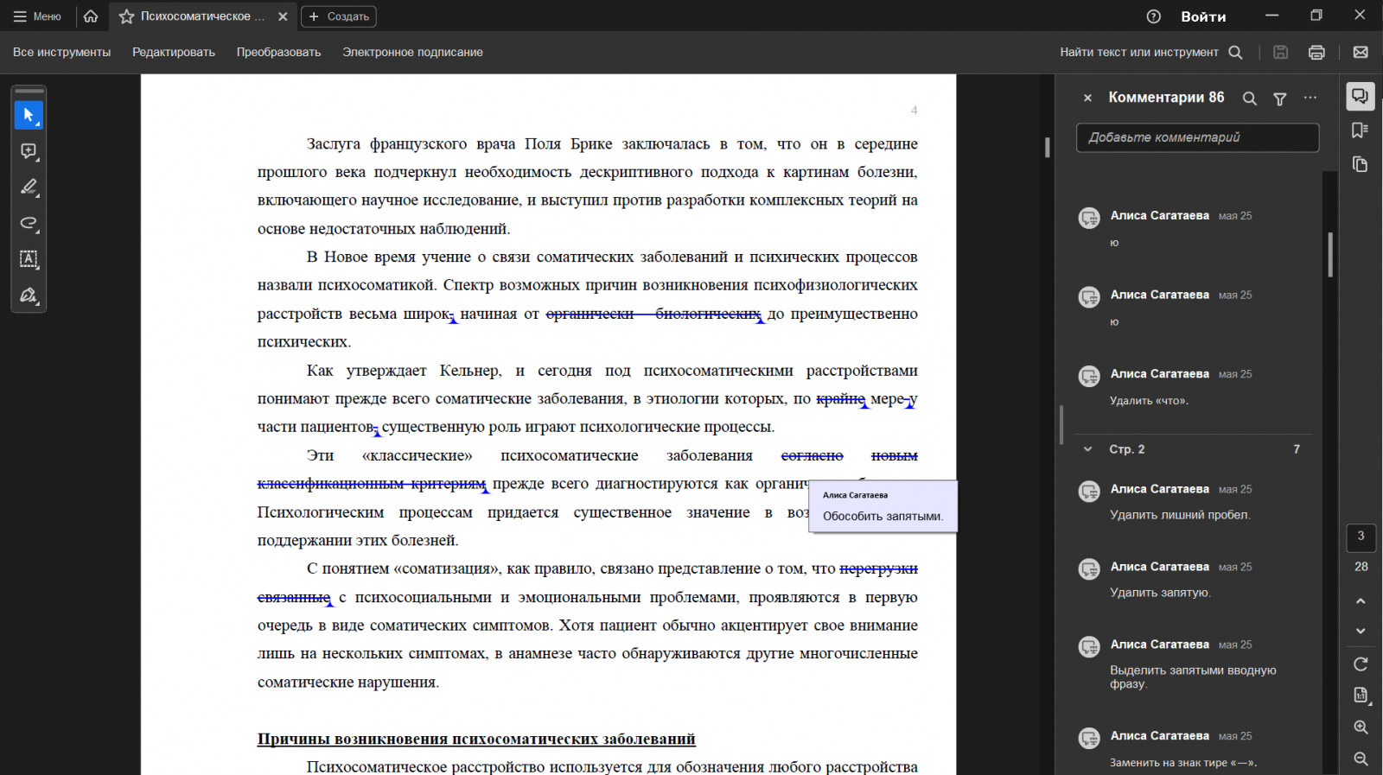Search within comments using magnifier icon

point(1249,98)
